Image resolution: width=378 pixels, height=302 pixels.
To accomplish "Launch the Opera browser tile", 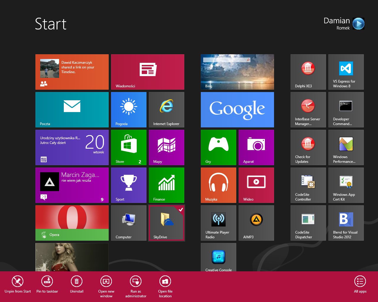I will coord(72,223).
